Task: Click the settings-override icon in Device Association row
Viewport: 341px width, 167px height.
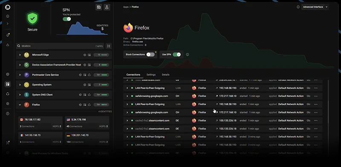Action: (x=89, y=65)
